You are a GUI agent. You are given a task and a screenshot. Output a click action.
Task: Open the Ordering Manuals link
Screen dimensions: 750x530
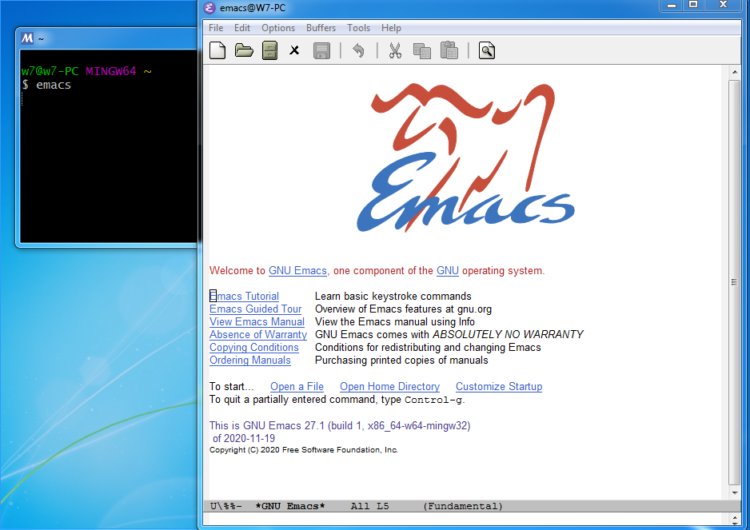250,361
